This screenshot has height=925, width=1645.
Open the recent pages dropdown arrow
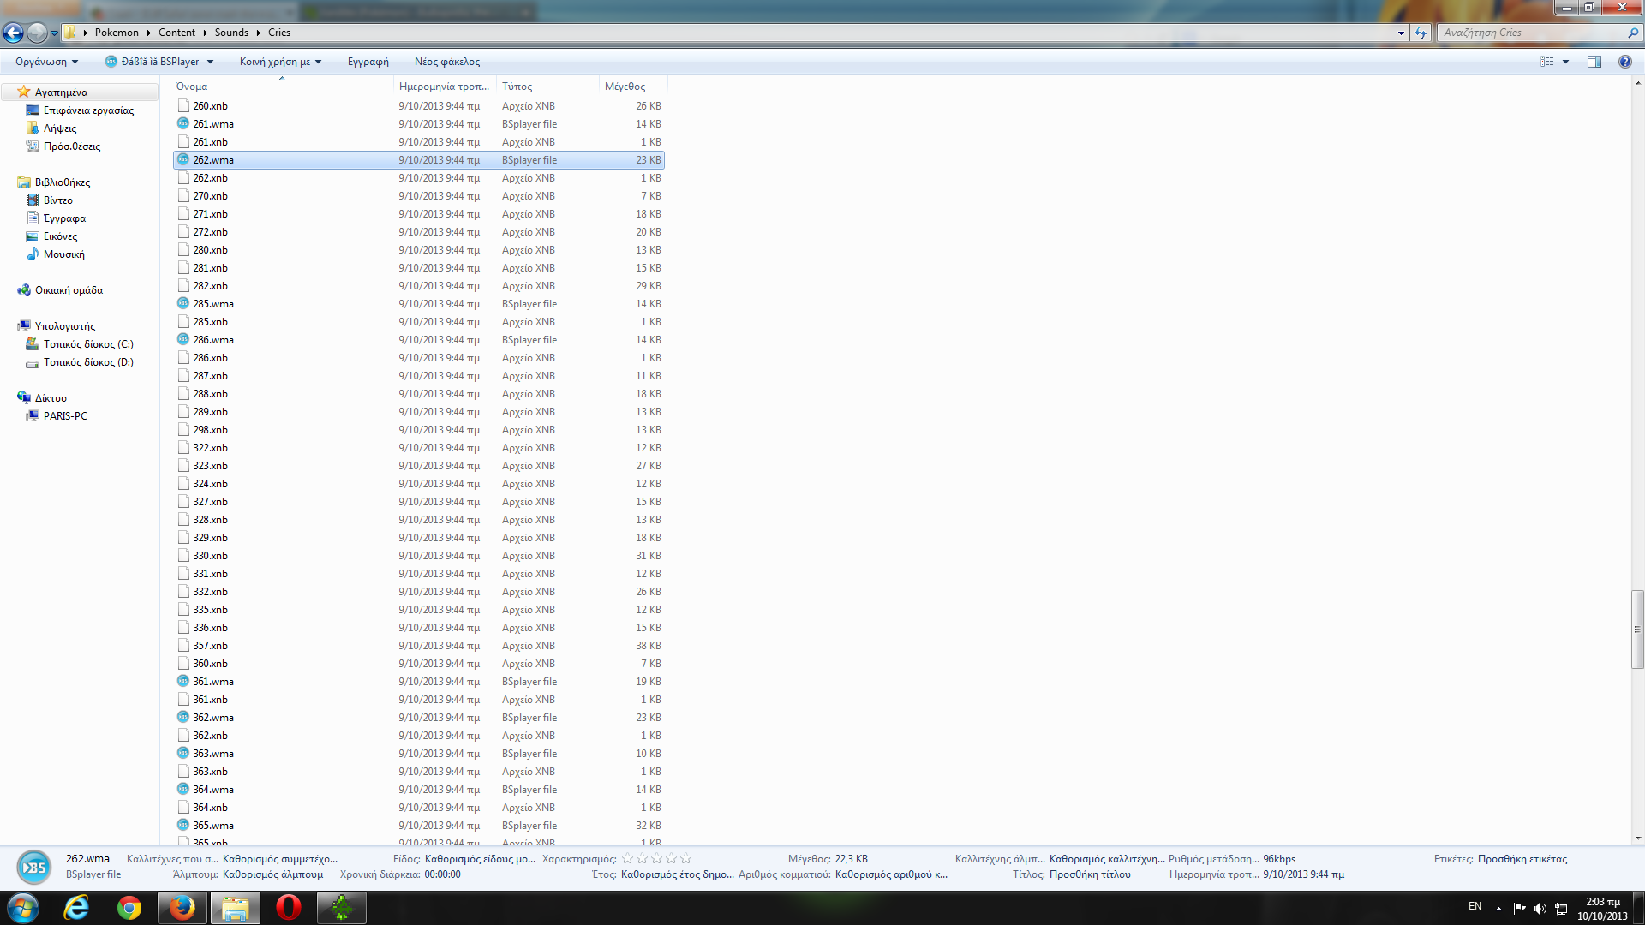click(x=54, y=33)
